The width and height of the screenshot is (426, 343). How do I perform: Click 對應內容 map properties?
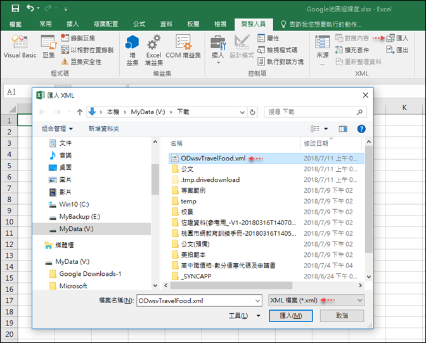[x=352, y=38]
